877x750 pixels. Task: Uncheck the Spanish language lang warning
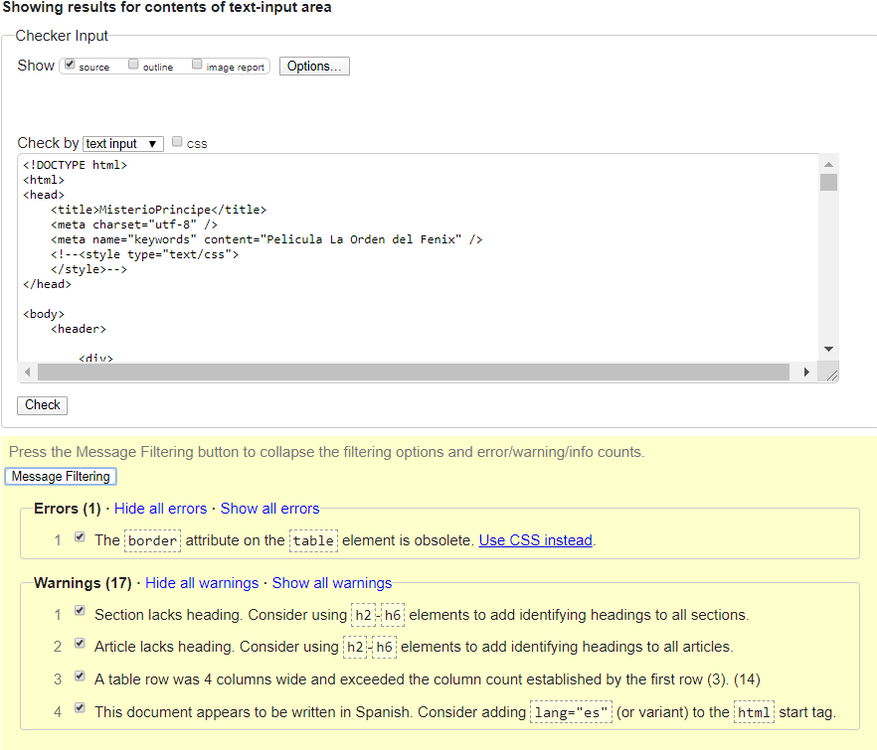pos(80,707)
